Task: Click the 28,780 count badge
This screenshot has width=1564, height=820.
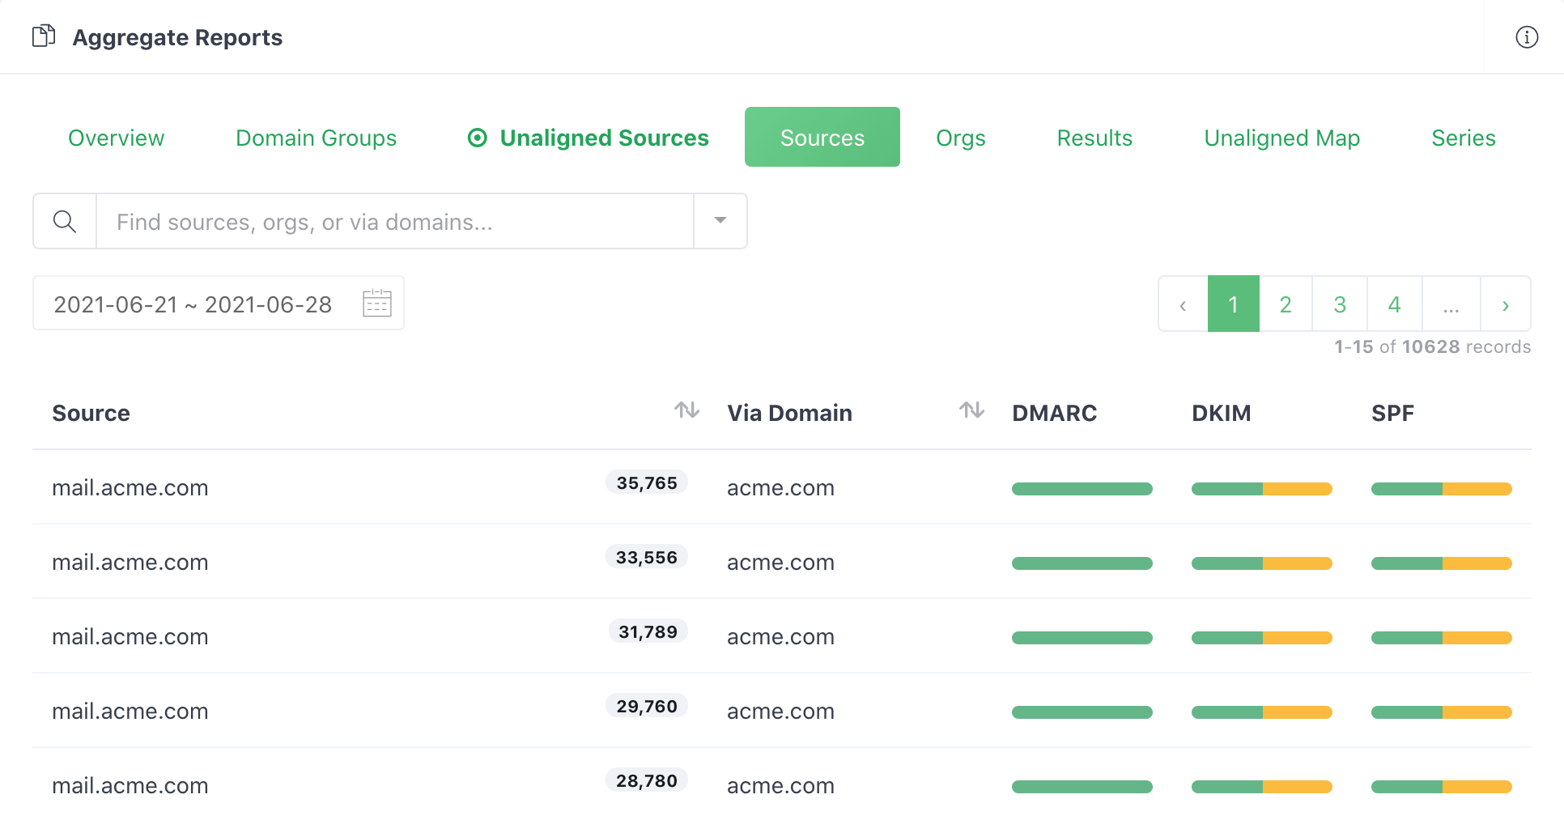Action: click(x=647, y=780)
